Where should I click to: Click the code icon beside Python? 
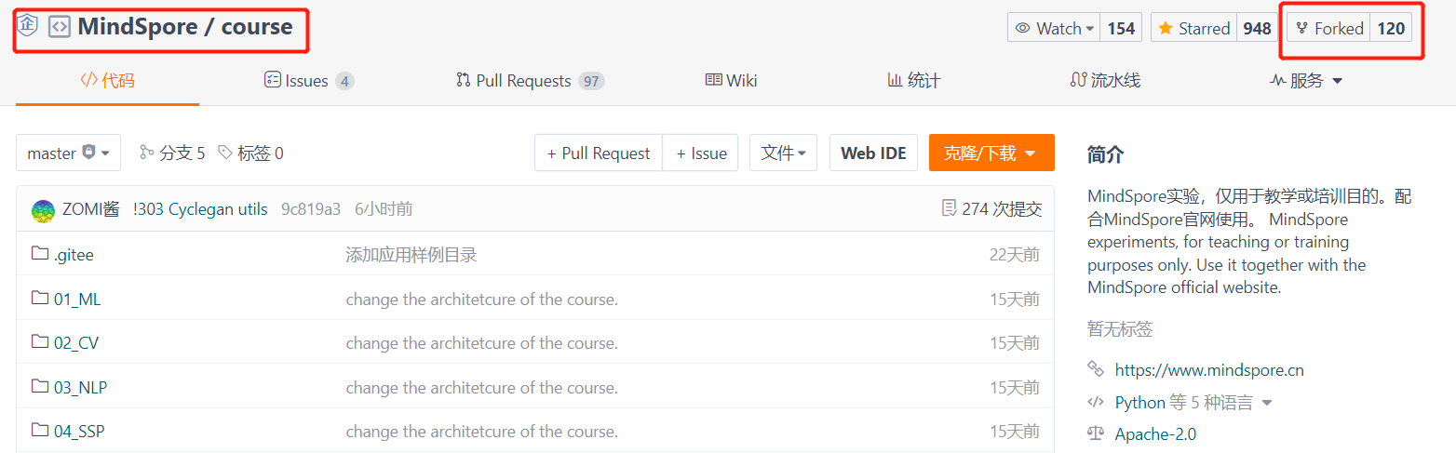[x=1096, y=402]
